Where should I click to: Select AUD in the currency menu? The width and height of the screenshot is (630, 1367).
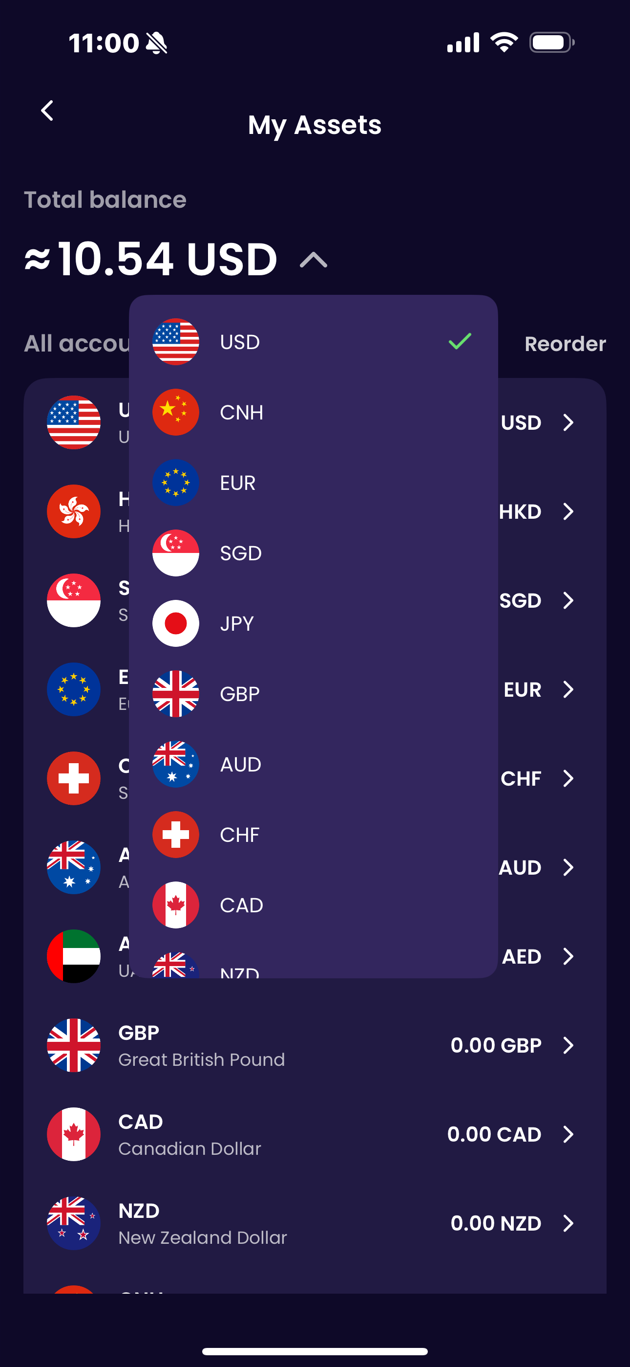pos(313,764)
